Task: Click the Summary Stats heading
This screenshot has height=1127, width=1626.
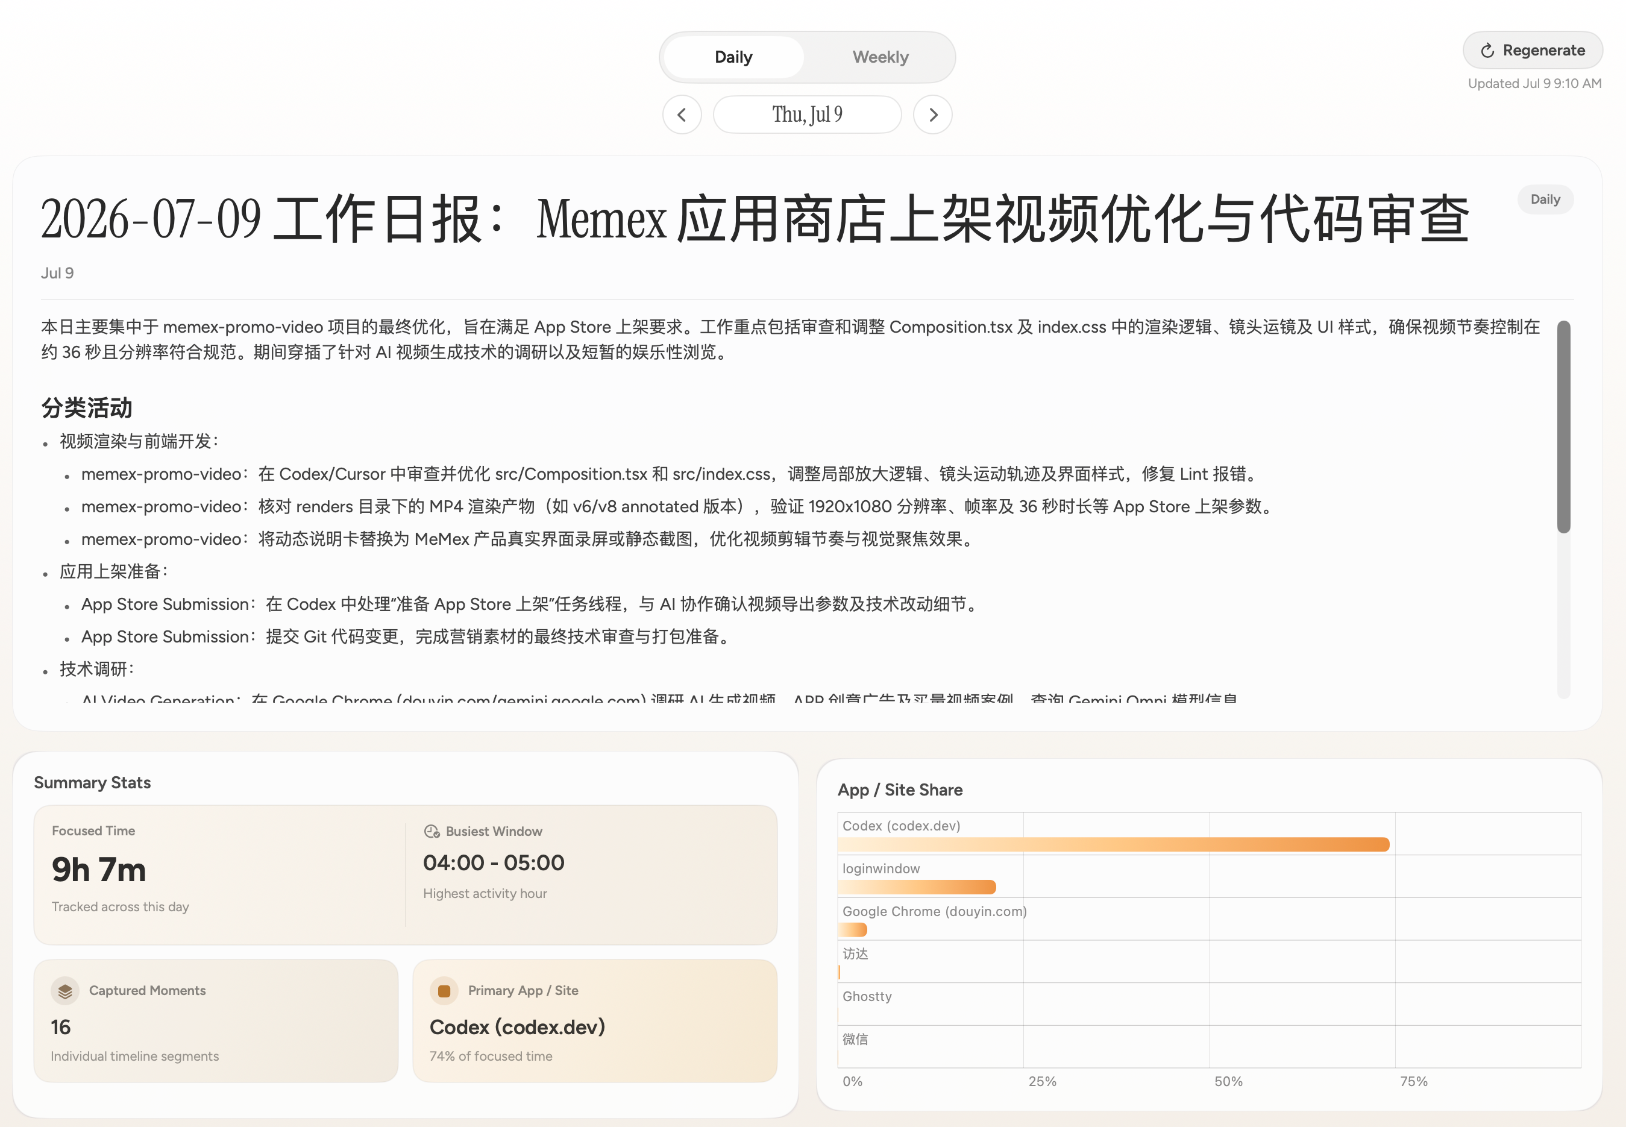Action: pyautogui.click(x=92, y=782)
